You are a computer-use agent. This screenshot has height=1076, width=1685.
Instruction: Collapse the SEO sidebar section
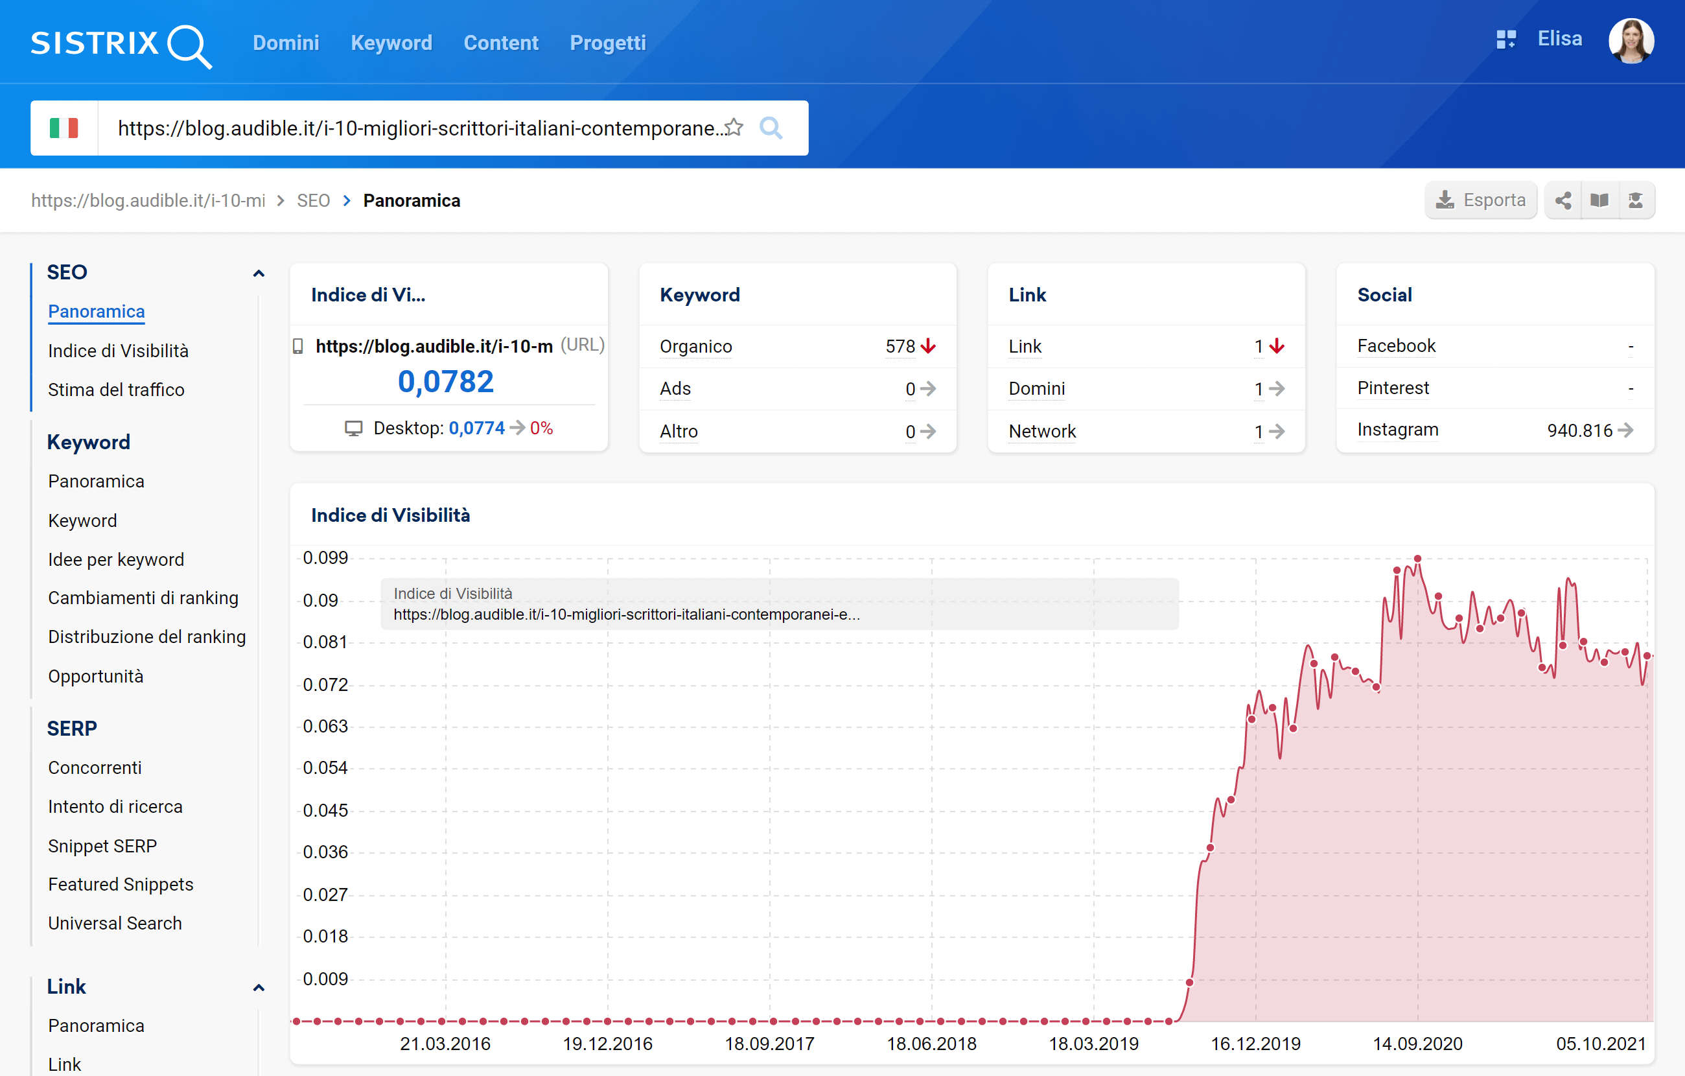[x=258, y=274]
